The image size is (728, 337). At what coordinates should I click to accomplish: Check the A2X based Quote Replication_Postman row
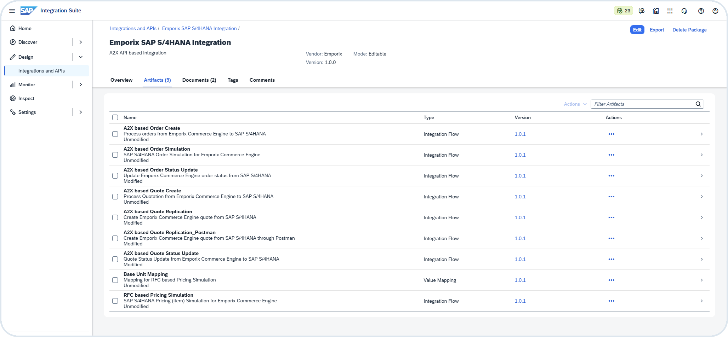(115, 238)
